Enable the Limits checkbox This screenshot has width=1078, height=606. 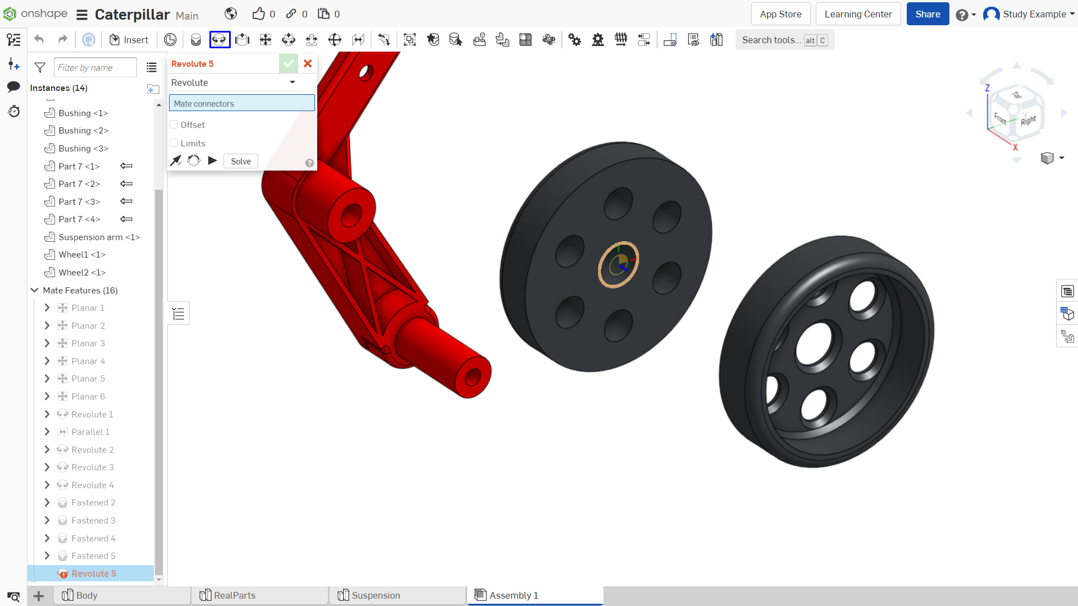click(x=174, y=143)
